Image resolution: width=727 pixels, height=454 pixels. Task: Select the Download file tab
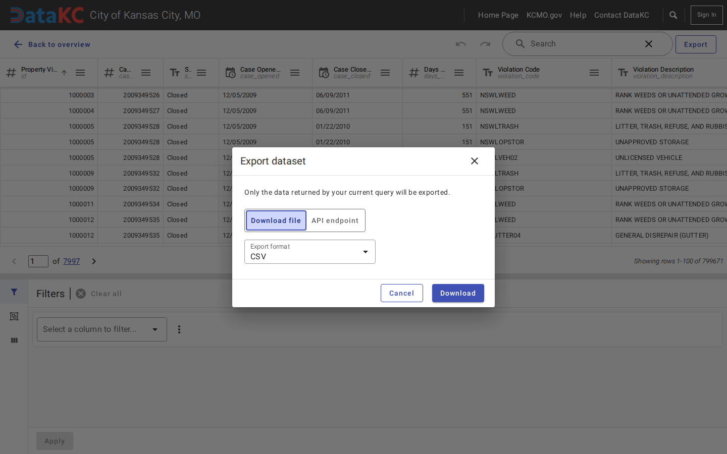(x=276, y=220)
